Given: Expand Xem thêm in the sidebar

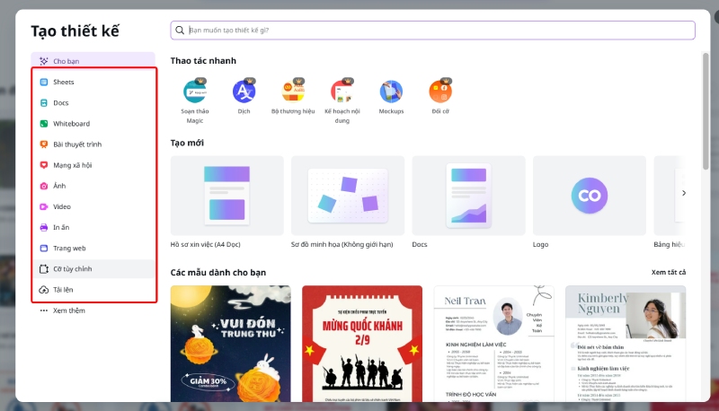Looking at the screenshot, I should pyautogui.click(x=68, y=310).
